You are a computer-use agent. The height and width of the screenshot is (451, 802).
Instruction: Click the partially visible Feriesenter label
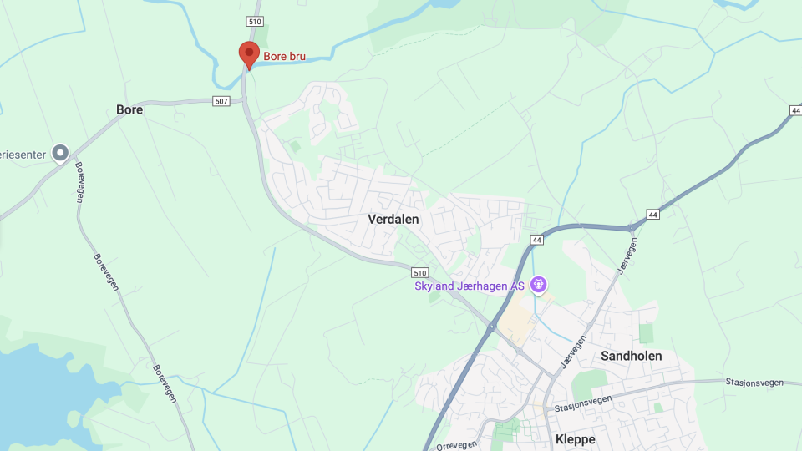23,155
